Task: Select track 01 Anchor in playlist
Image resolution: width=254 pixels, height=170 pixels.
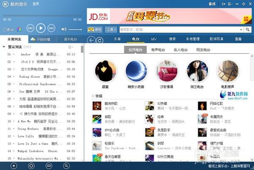Action: [41, 55]
